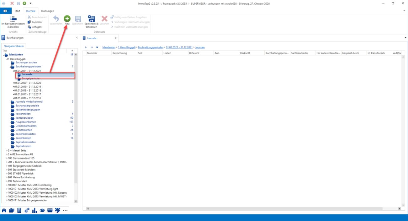Screen dimensions: 408x221
Task: Expand the 3 AMZ Immobilien AG mandant
Action: click(7, 154)
